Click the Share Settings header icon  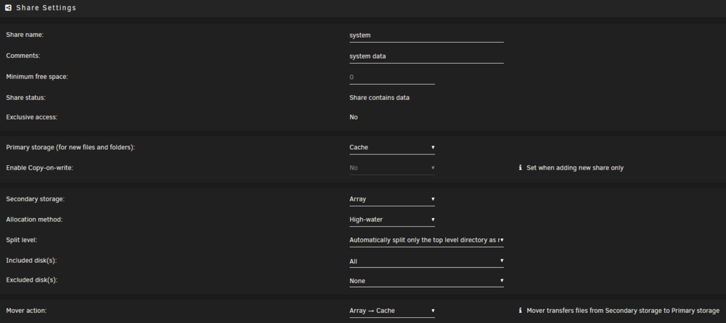pos(8,8)
